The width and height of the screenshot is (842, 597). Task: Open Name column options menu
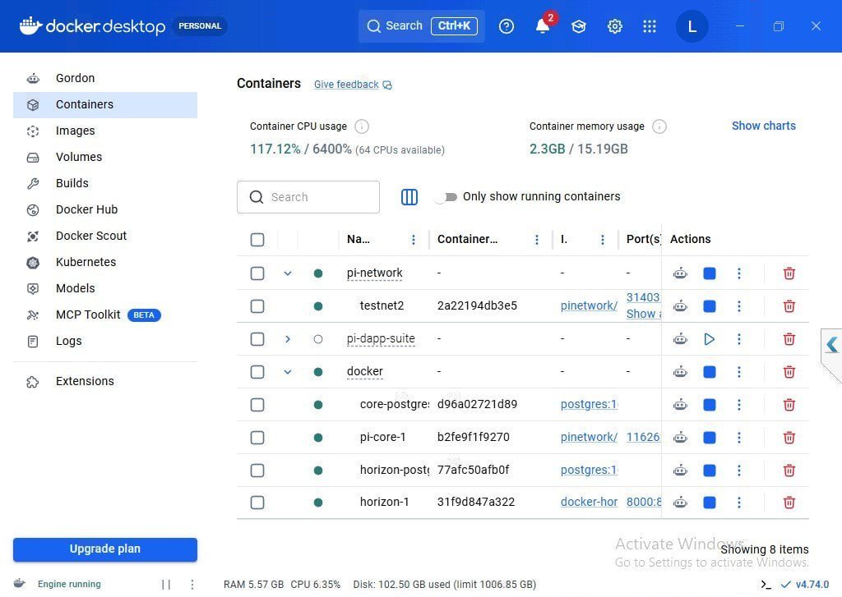click(x=413, y=240)
